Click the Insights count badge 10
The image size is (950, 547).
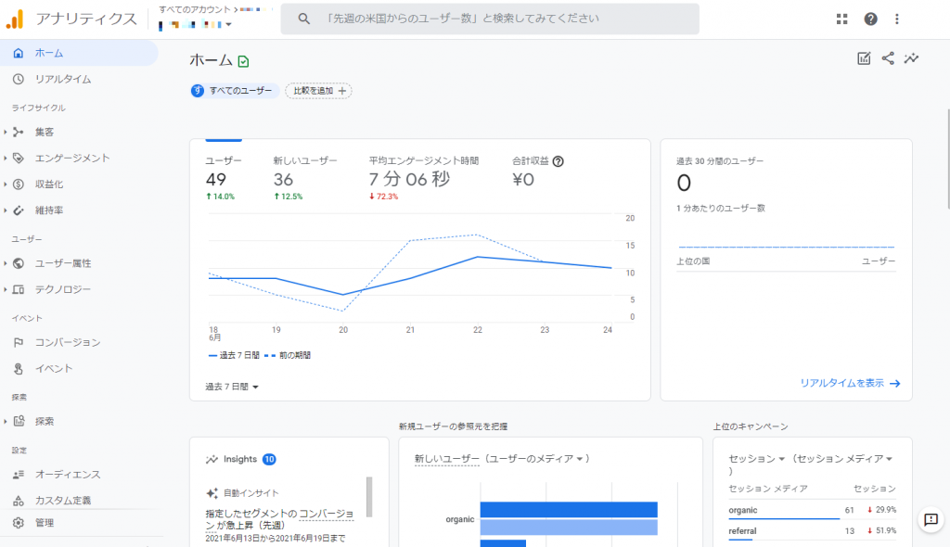coord(269,459)
